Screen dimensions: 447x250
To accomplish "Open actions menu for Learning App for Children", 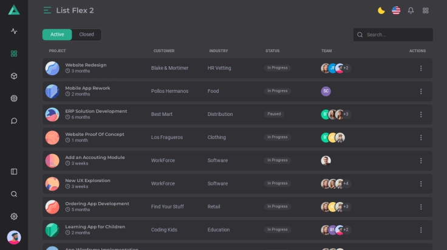I will pyautogui.click(x=421, y=230).
